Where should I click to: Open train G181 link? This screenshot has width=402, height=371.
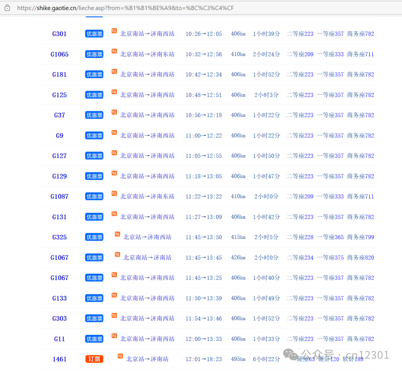(60, 75)
